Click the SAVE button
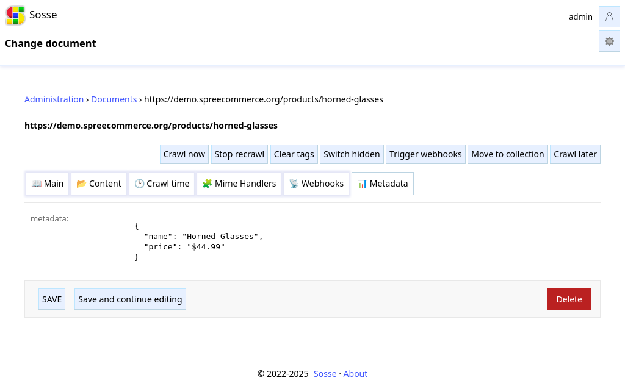The width and height of the screenshot is (625, 386). click(52, 299)
